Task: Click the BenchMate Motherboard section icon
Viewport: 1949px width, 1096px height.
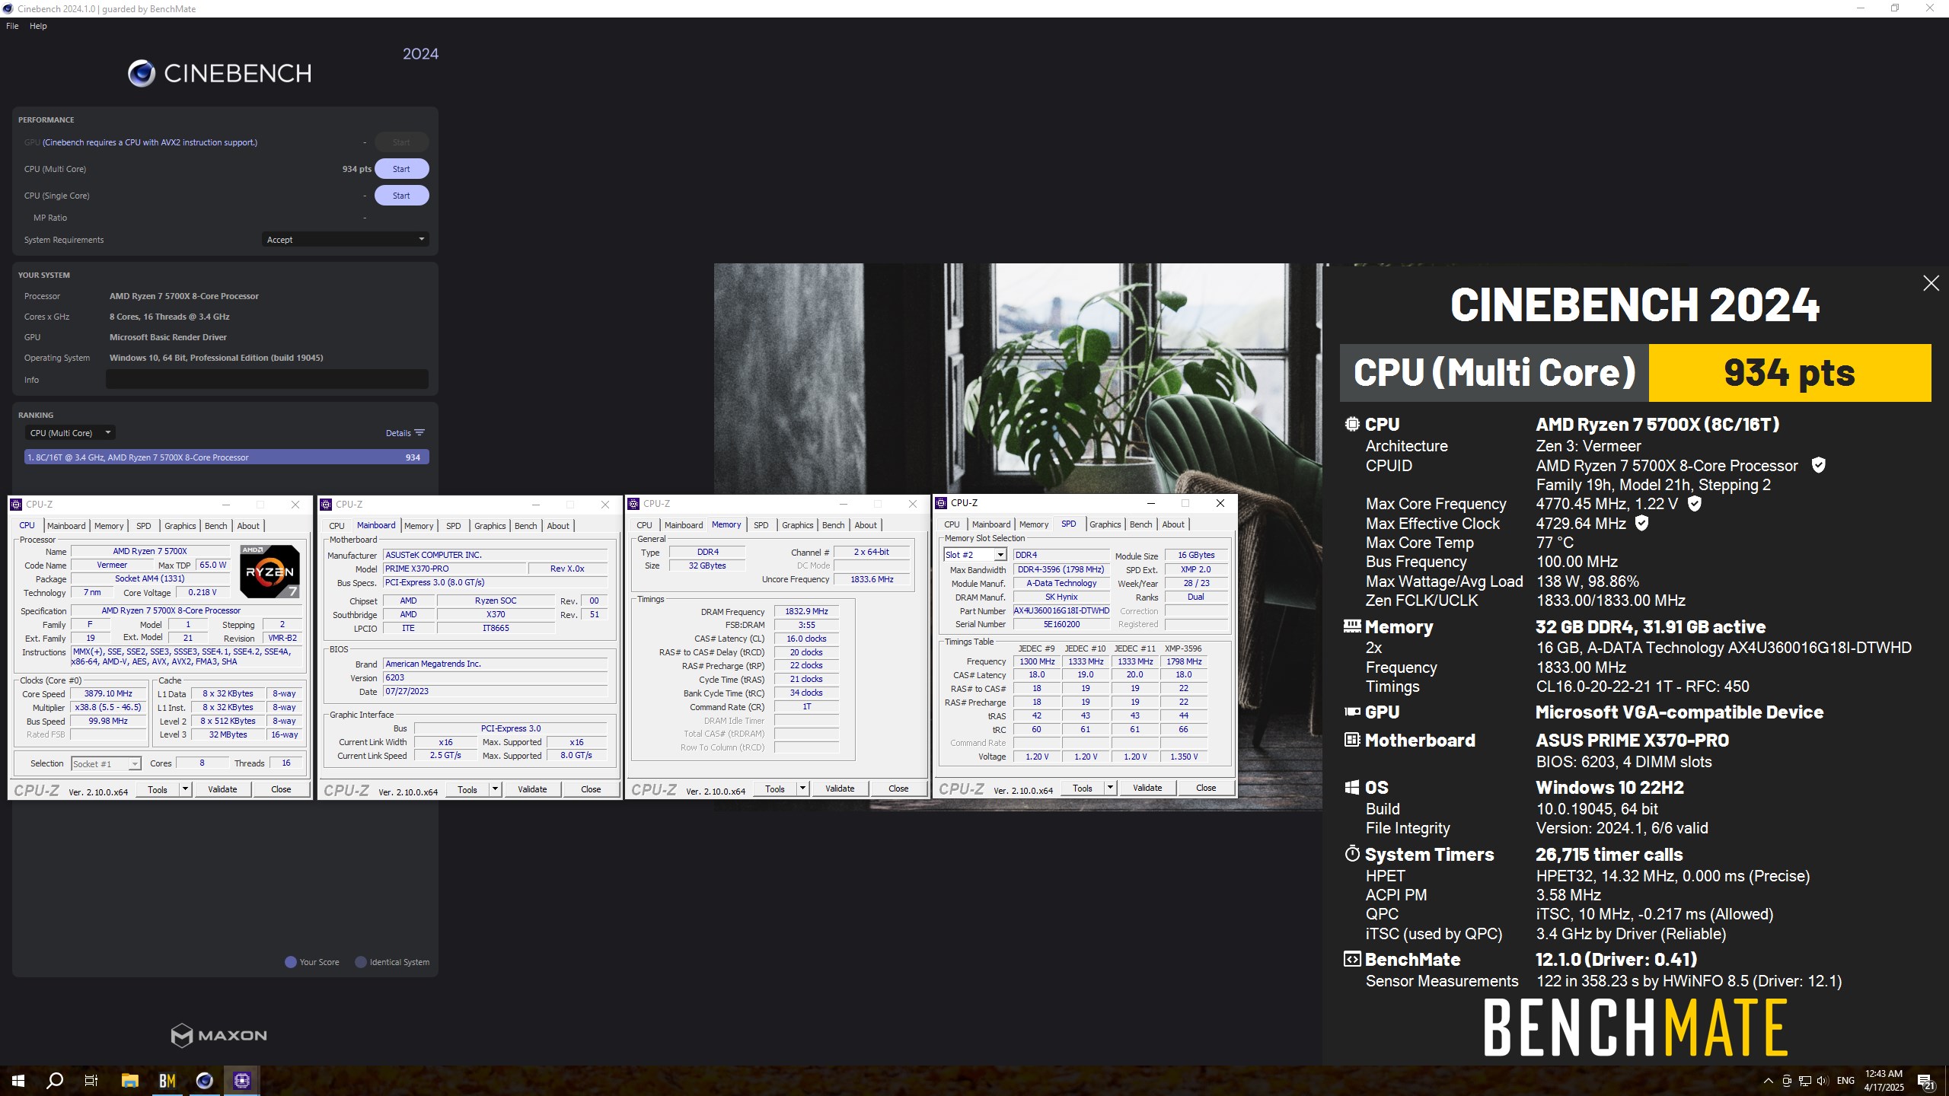Action: tap(1352, 740)
